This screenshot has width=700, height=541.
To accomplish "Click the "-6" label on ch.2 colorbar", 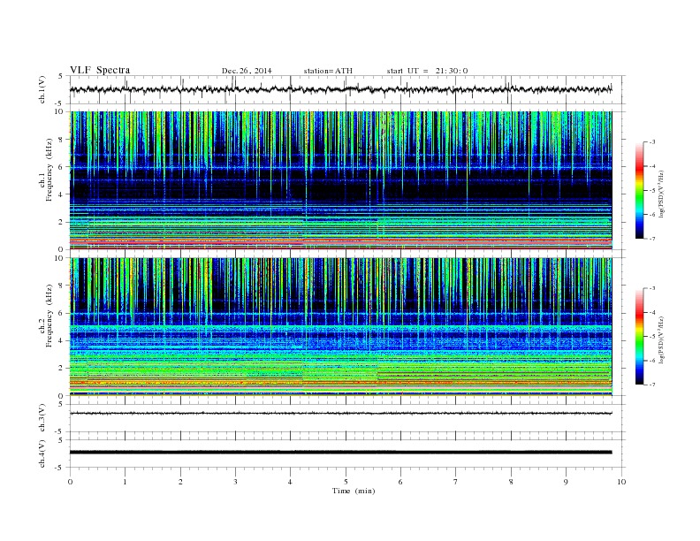I will [651, 361].
